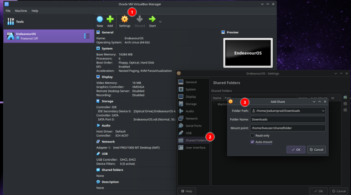Open Settings with the gear icon
This screenshot has height=195, width=351.
124,20
